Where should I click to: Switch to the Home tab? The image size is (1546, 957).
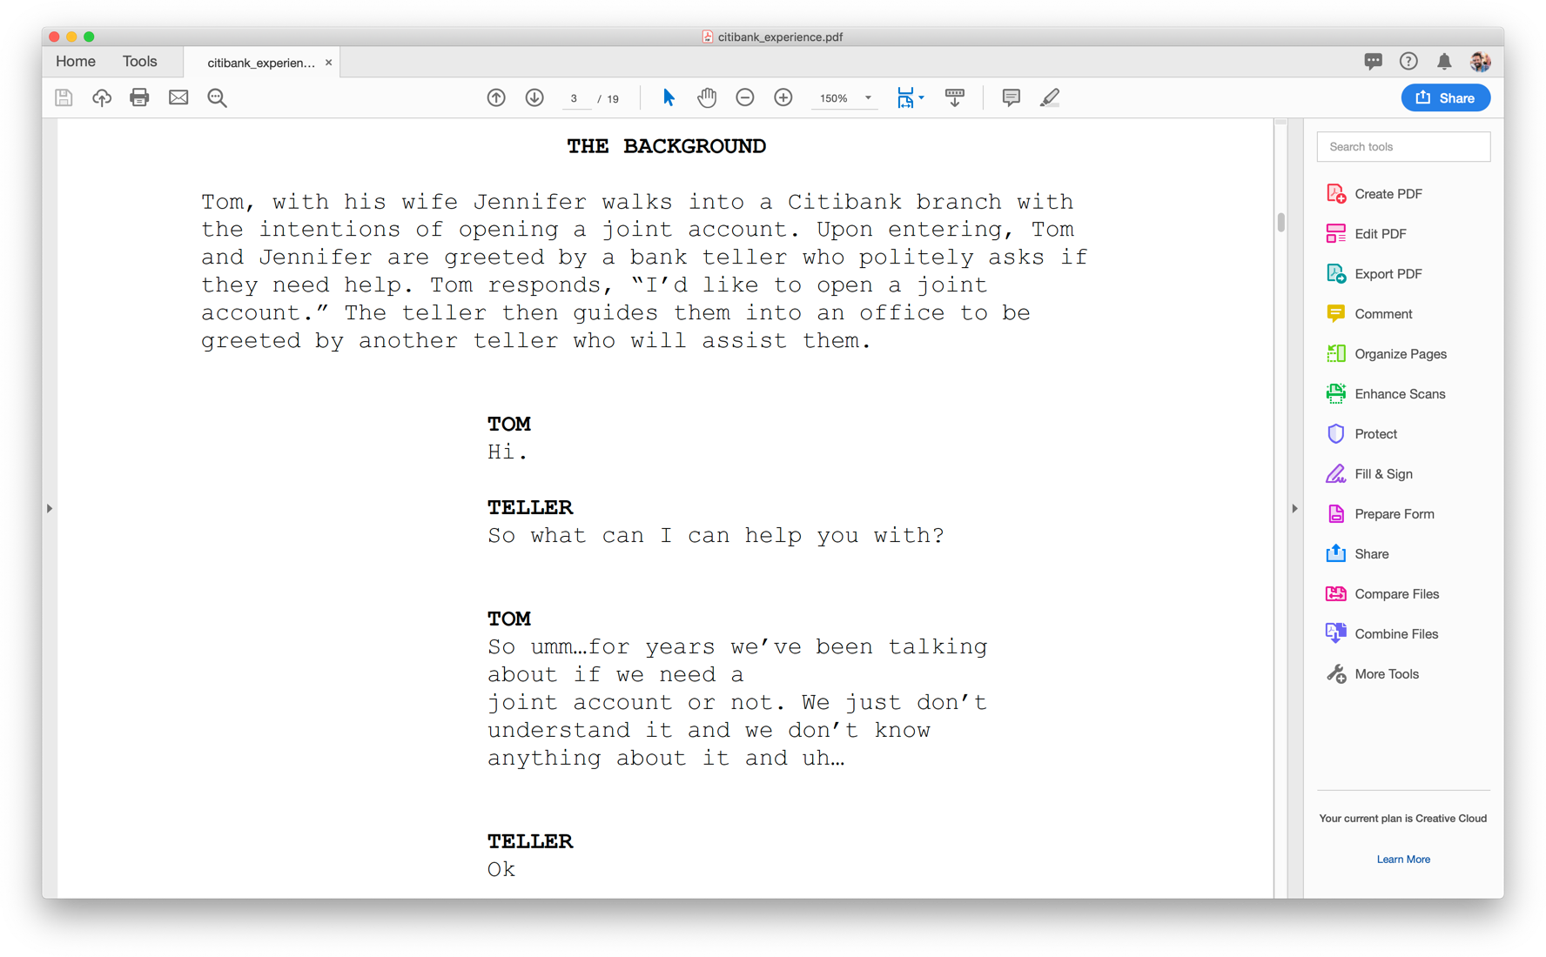click(x=76, y=61)
